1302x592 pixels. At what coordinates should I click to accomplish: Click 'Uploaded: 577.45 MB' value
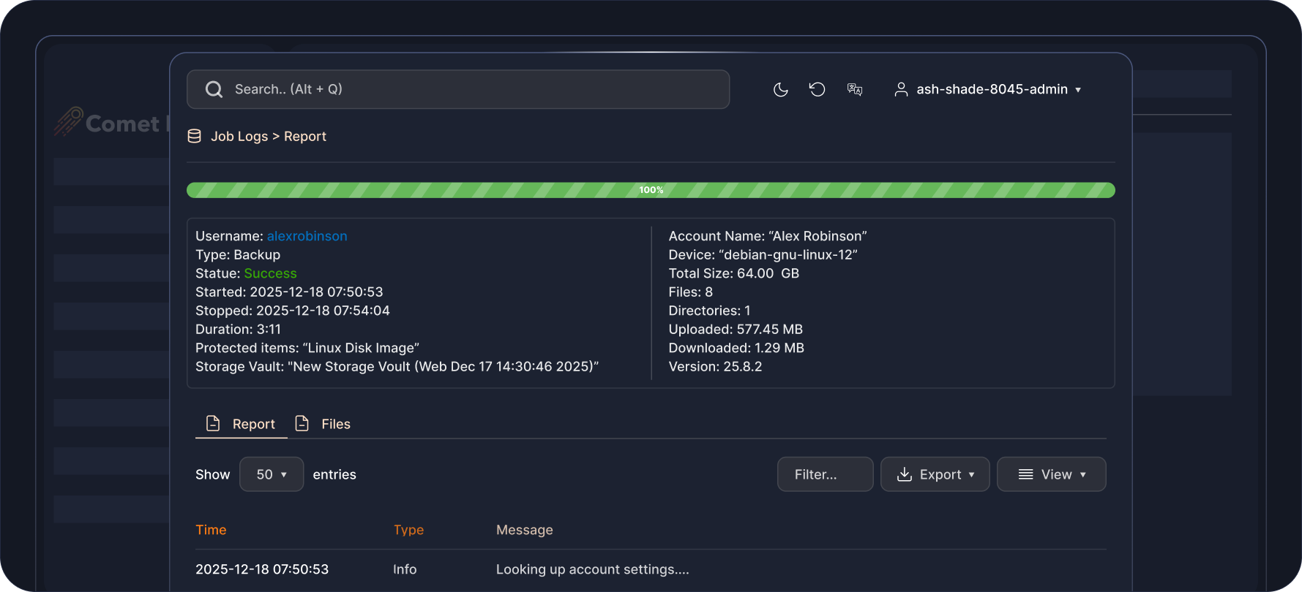(x=736, y=329)
